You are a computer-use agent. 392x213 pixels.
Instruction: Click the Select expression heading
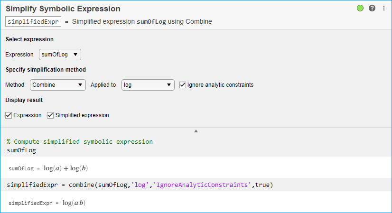point(29,39)
